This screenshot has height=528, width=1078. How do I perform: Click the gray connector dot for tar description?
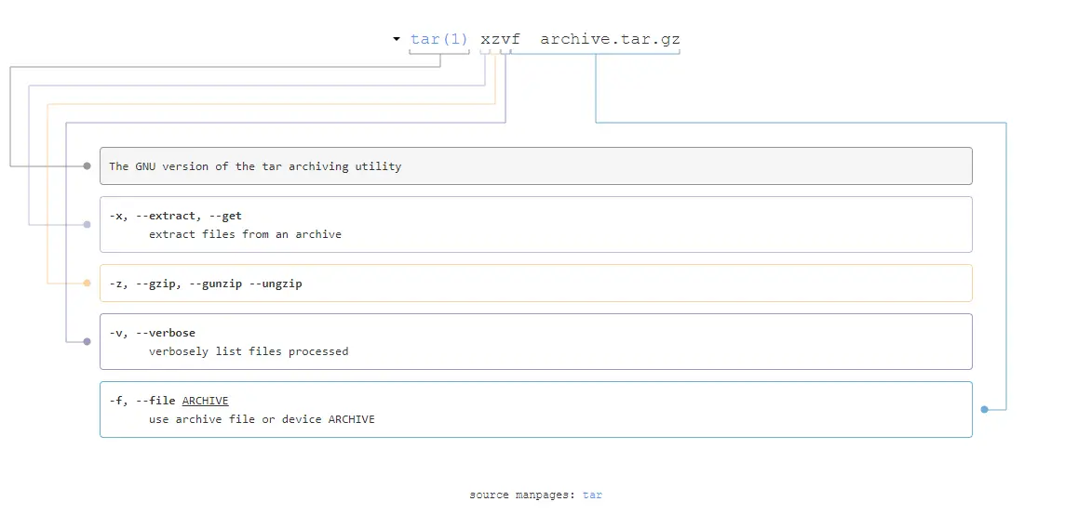87,166
